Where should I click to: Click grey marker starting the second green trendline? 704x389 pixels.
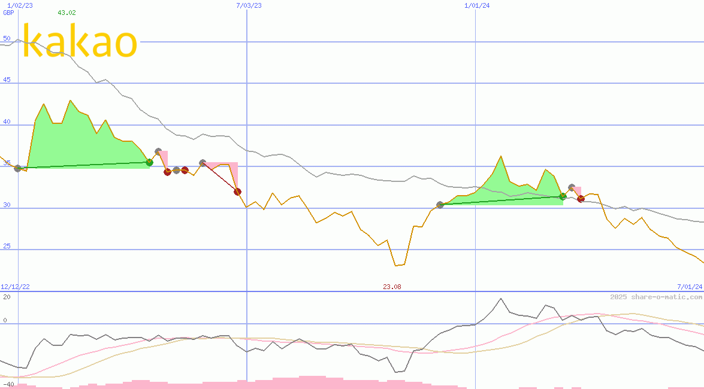[440, 205]
